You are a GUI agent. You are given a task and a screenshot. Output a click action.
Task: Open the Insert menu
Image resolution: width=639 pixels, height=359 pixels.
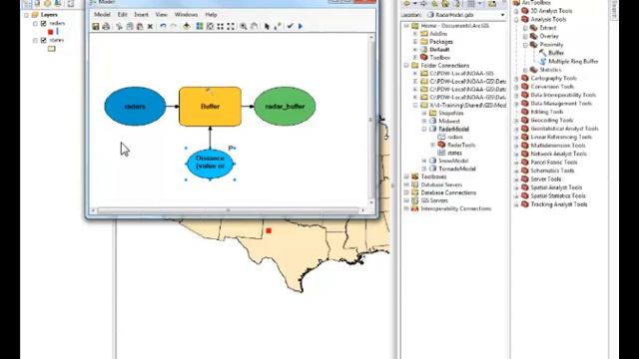click(141, 15)
